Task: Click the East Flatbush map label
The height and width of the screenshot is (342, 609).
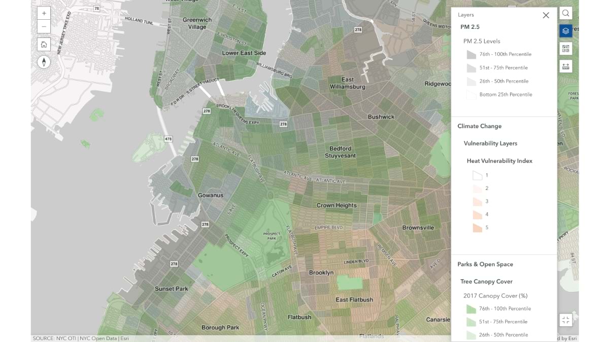Action: [x=354, y=299]
